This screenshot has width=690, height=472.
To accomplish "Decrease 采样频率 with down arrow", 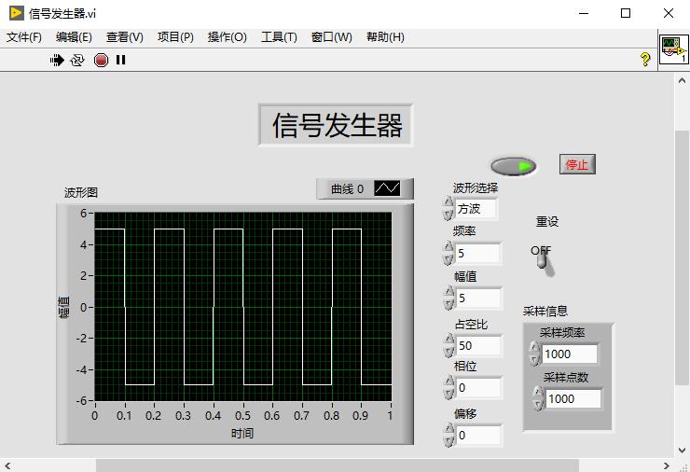I will tap(534, 360).
